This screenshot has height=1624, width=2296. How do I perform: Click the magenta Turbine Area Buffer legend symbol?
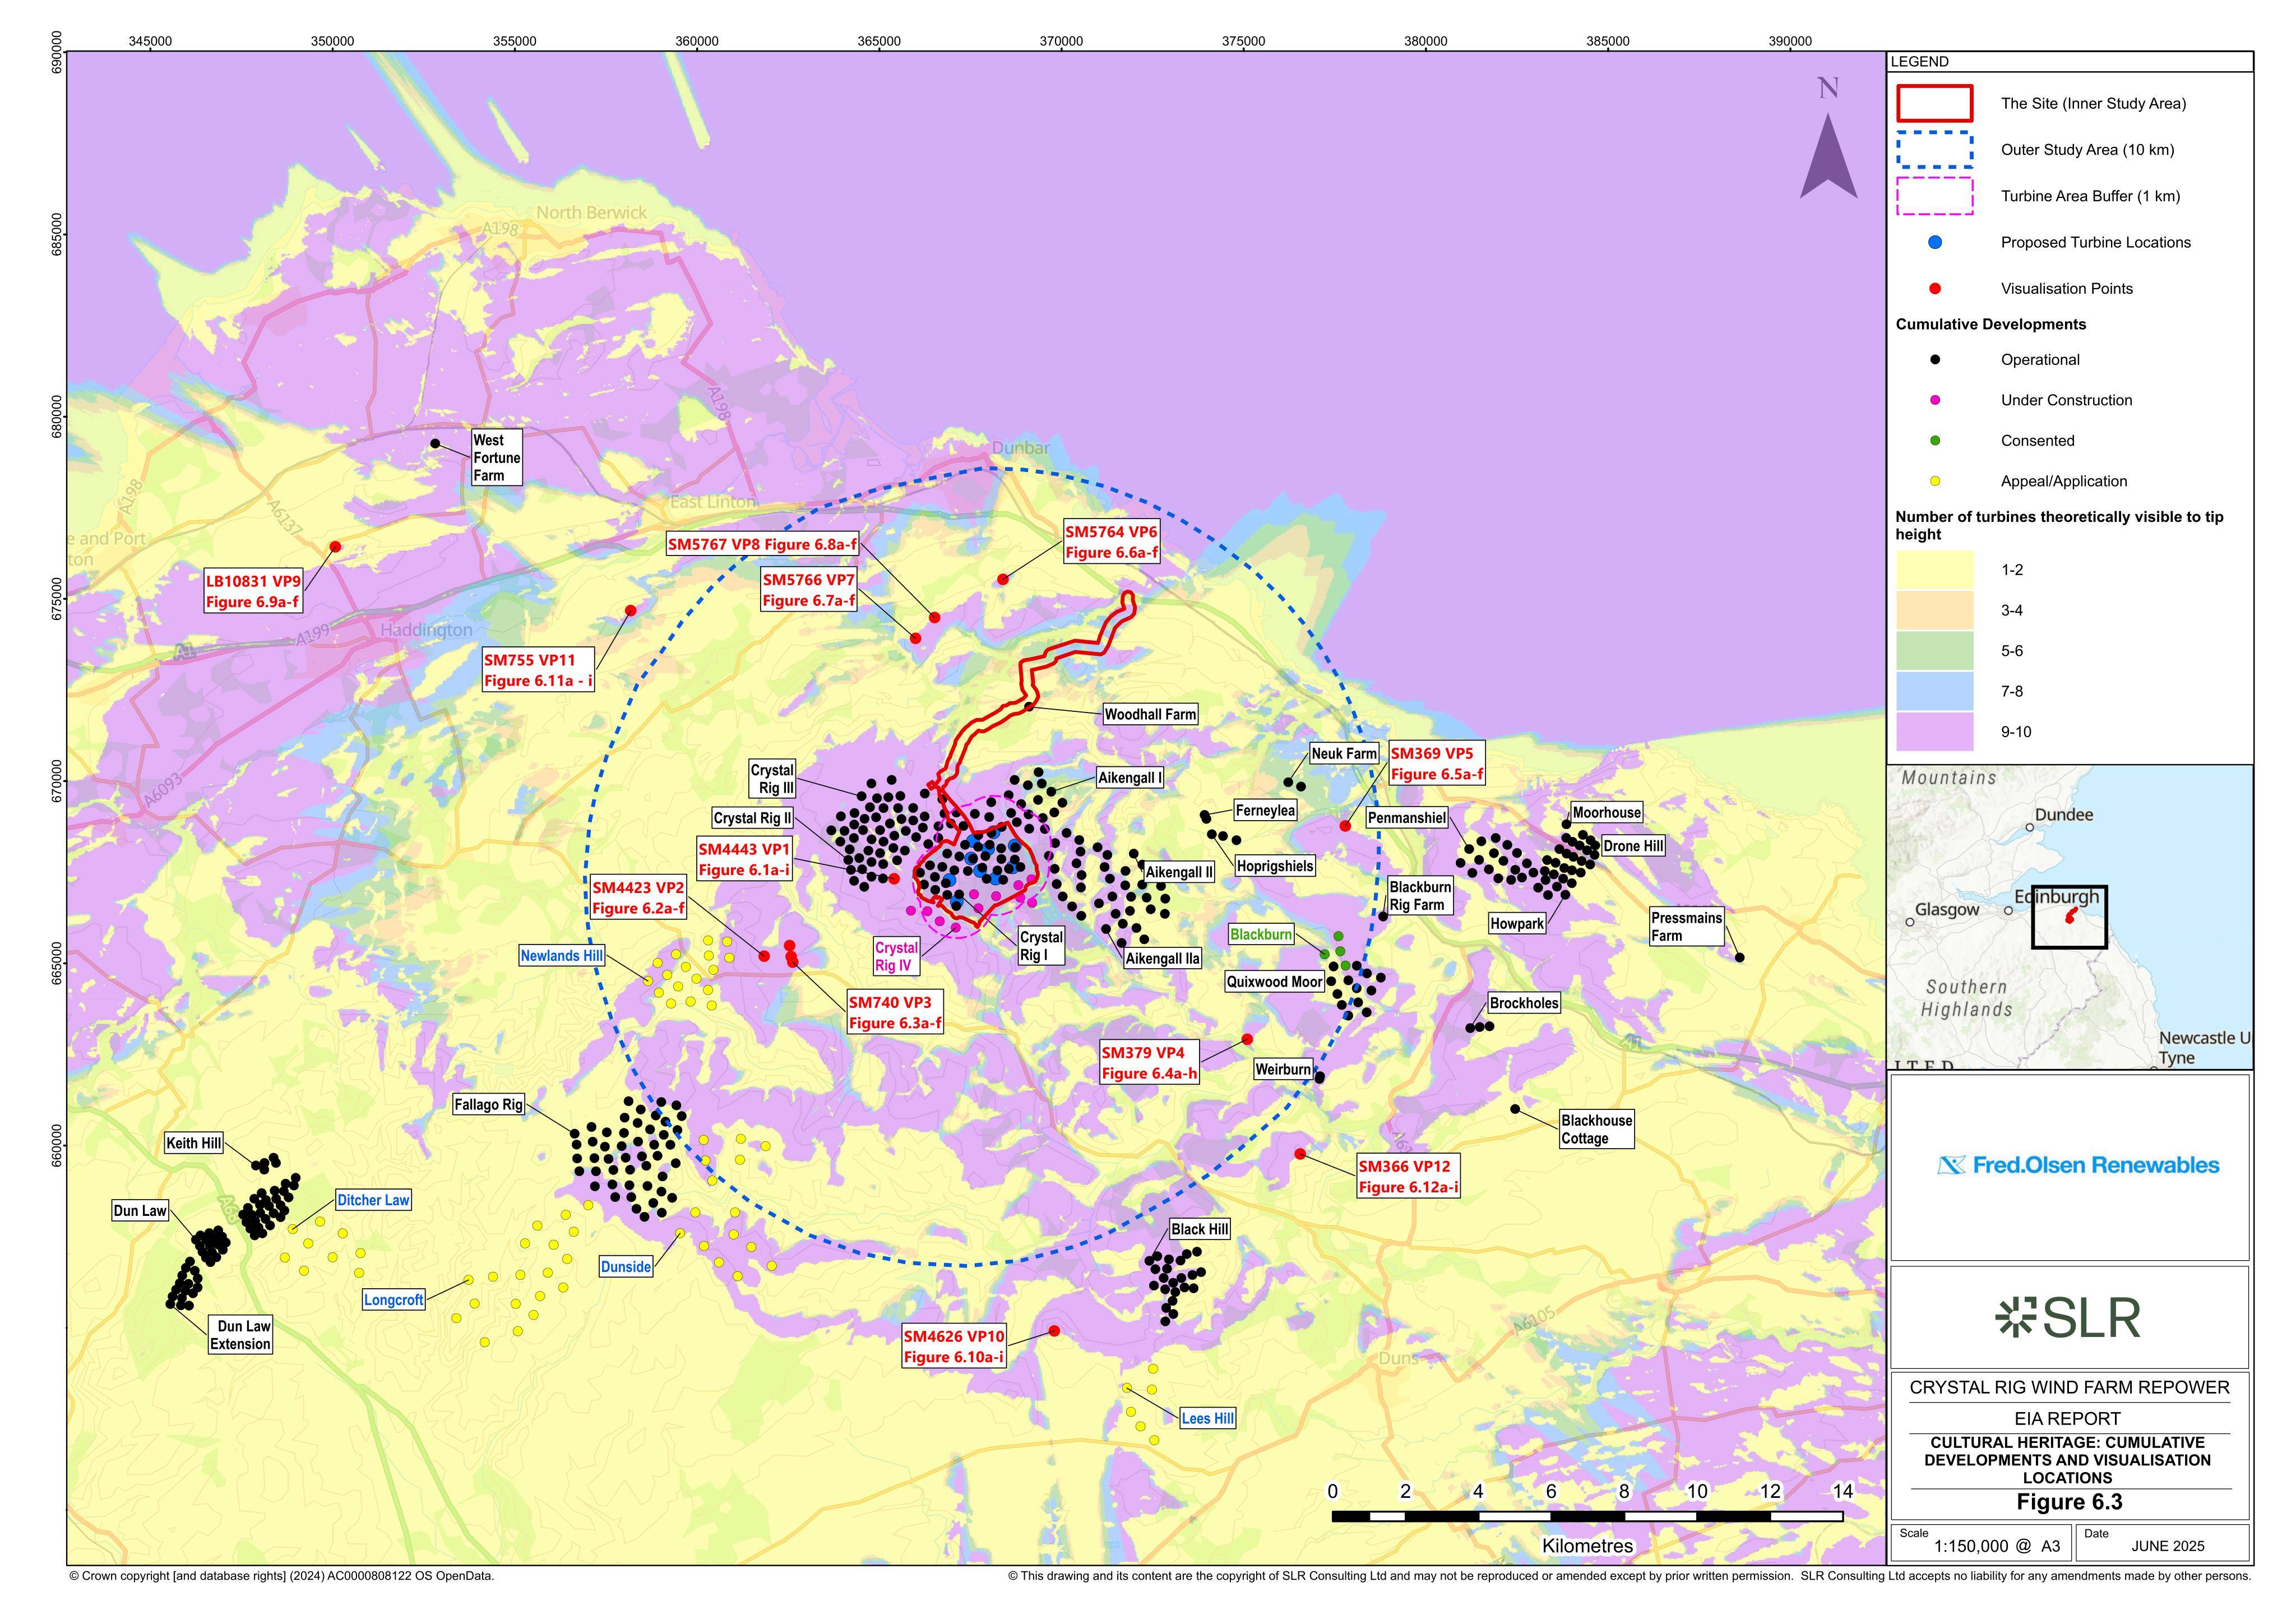1935,196
